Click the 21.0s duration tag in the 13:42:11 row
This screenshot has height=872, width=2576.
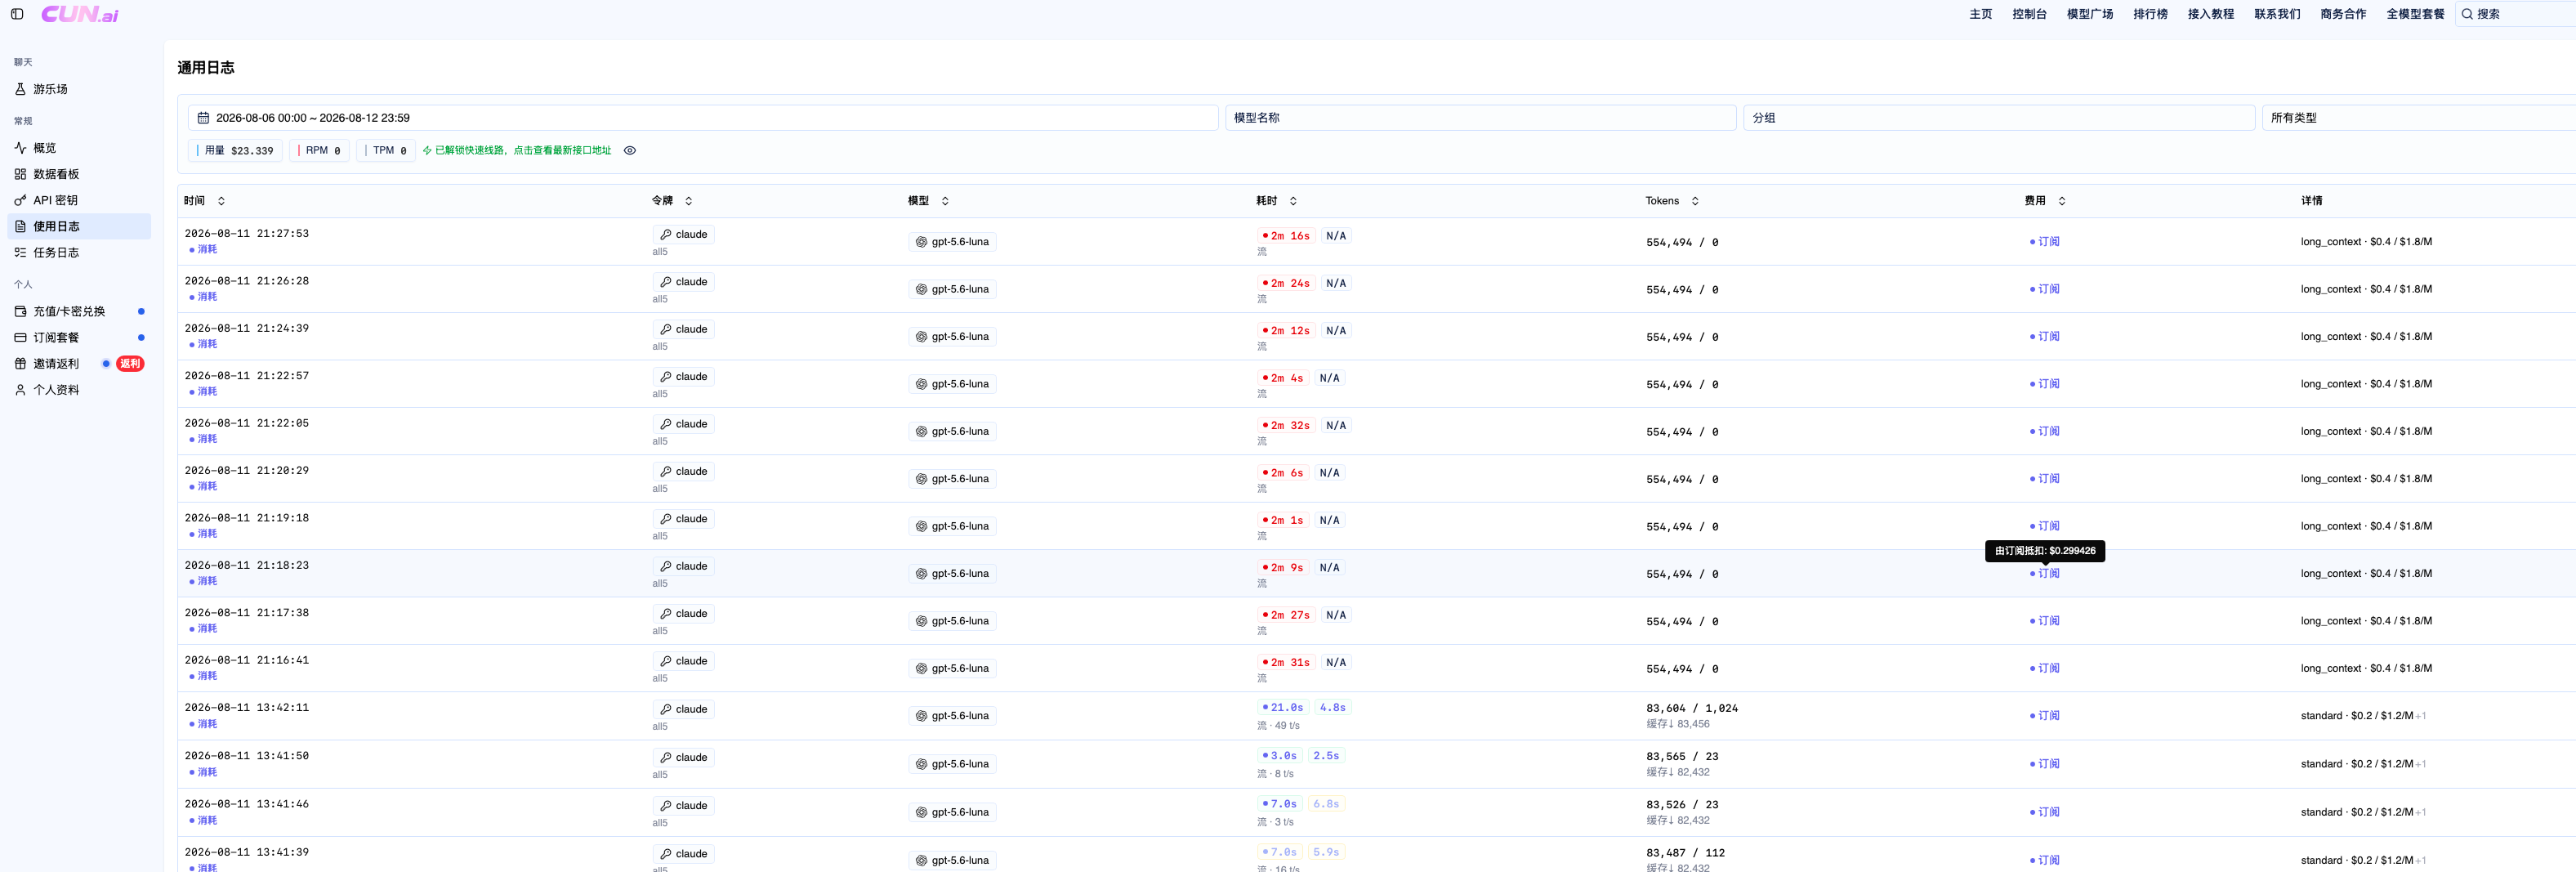tap(1284, 708)
